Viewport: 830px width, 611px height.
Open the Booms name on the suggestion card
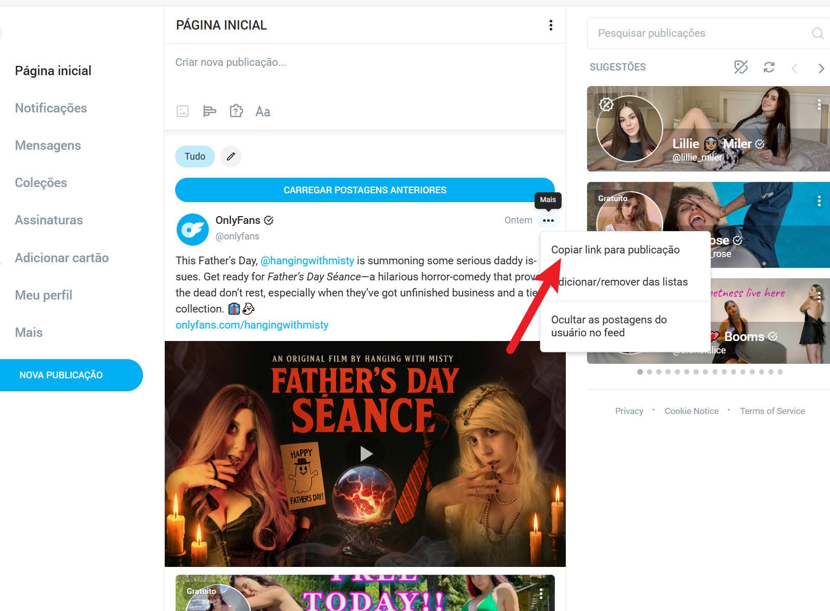(x=744, y=337)
